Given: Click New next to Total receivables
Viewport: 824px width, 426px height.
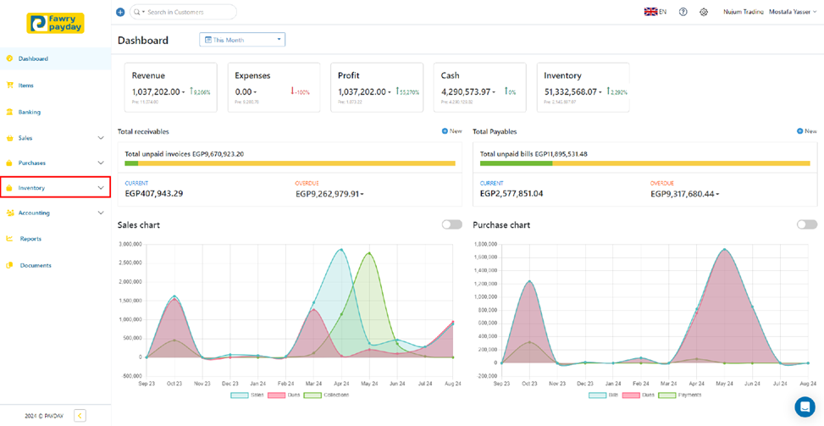Looking at the screenshot, I should [x=451, y=131].
